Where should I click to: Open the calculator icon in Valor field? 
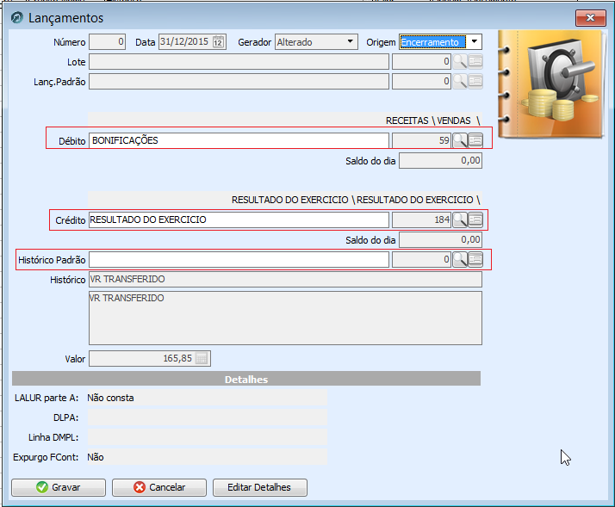(x=202, y=358)
